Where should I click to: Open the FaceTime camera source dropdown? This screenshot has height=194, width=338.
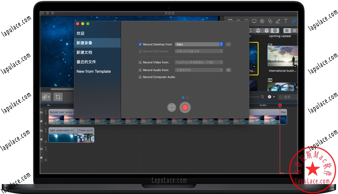[x=199, y=62]
